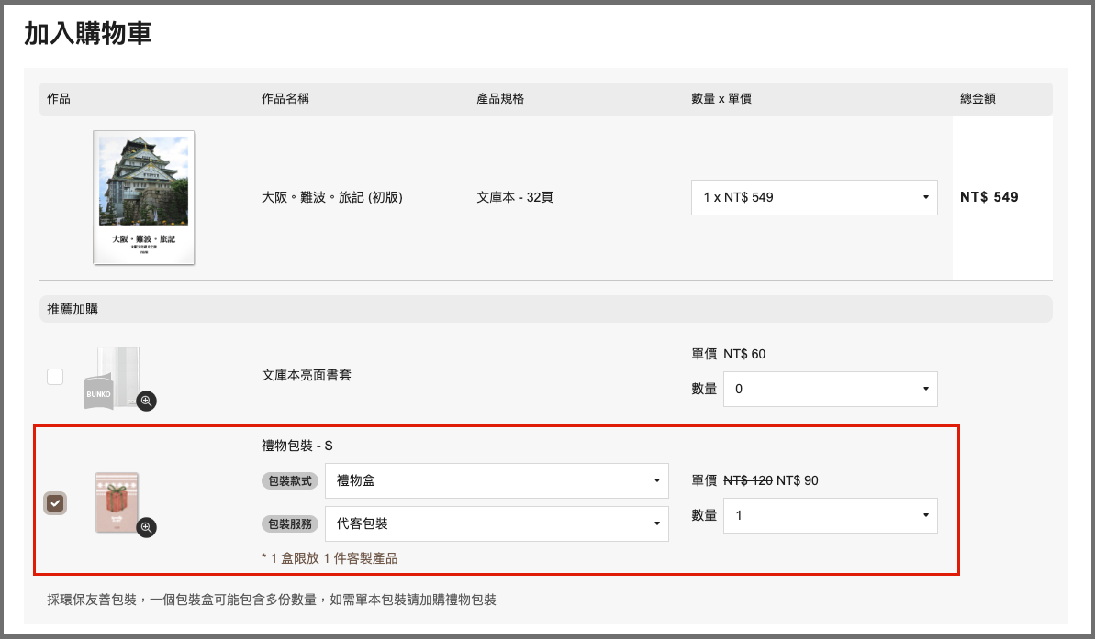
Task: Click the 推薦加購 section header
Action: [x=73, y=309]
